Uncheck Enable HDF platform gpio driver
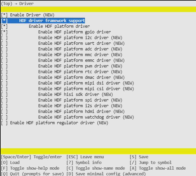This screenshot has height=176, width=196. click(56, 32)
